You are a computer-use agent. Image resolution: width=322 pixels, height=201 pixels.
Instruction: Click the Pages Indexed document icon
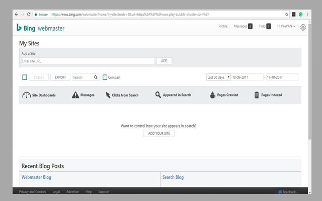pos(257,95)
